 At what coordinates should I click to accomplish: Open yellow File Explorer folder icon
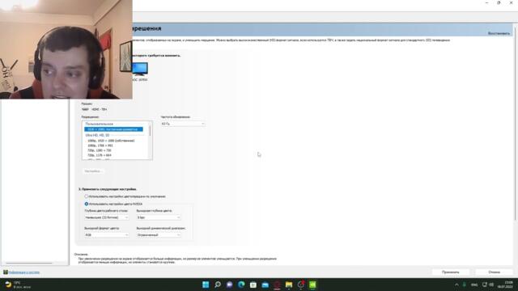pos(289,285)
